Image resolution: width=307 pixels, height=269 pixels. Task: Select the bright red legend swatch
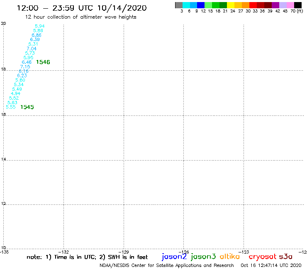point(253,5)
